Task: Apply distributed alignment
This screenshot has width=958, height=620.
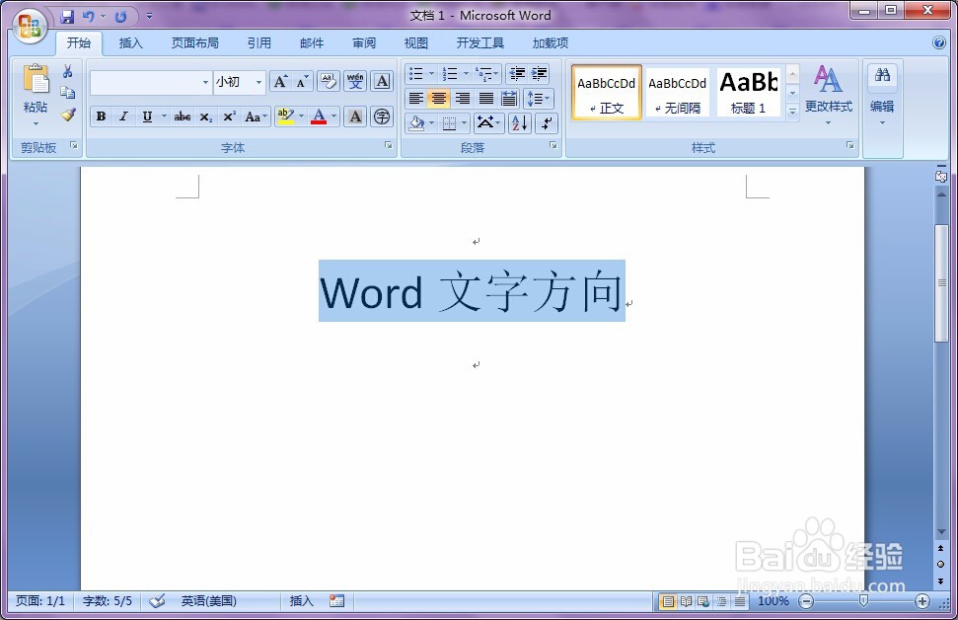Action: pyautogui.click(x=509, y=99)
